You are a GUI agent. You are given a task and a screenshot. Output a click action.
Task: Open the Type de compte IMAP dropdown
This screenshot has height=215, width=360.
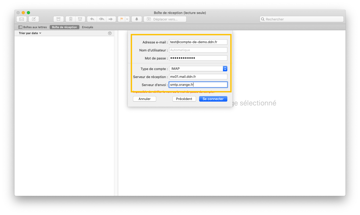[x=198, y=69]
